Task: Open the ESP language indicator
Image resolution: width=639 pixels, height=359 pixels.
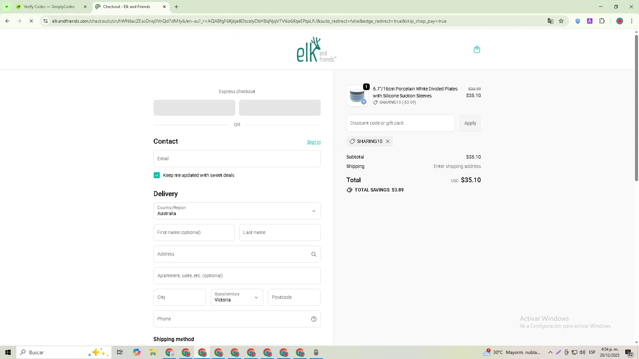Action: tap(592, 353)
